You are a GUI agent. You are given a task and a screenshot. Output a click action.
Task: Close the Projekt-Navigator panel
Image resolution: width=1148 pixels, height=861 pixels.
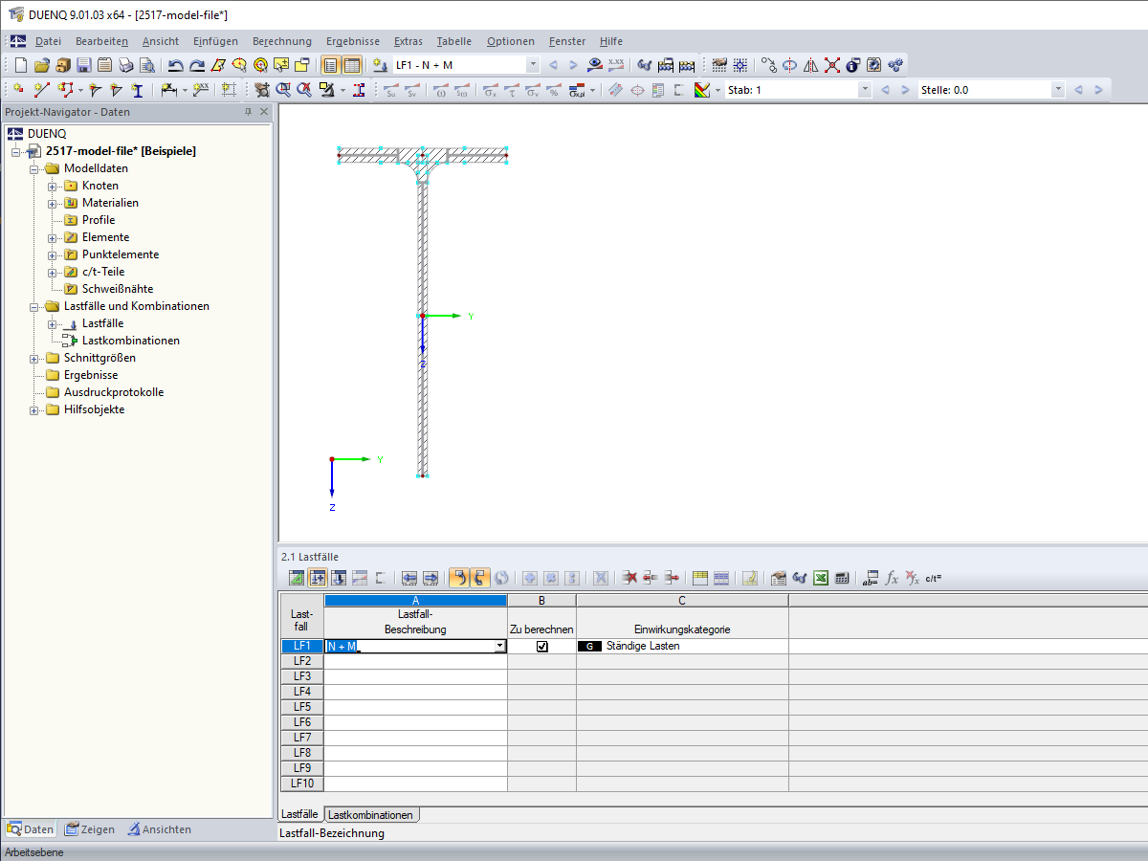point(265,113)
